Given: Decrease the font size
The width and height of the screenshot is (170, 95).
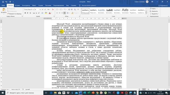Looking at the screenshot, I should [x=45, y=9].
